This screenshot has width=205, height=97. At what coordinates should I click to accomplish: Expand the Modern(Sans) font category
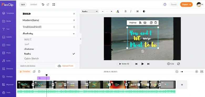pos(48,20)
